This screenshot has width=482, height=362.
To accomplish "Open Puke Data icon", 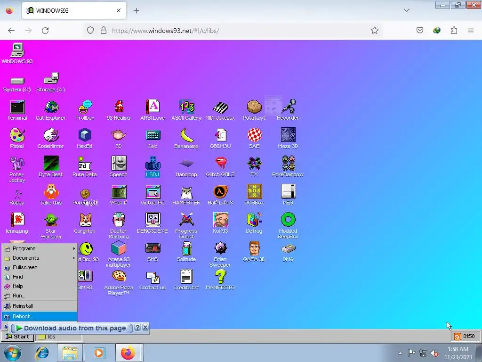I will pos(85,166).
